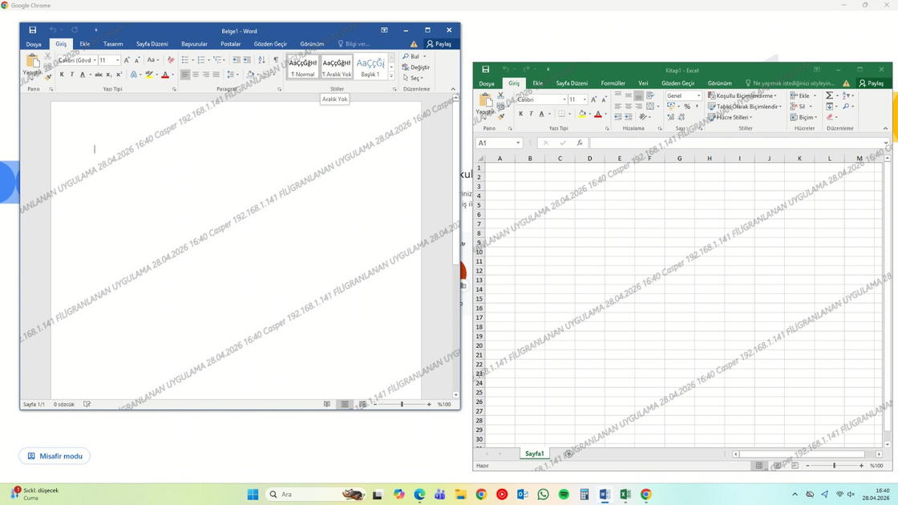Click Değiştir in Word's Düzenleme group

(x=416, y=67)
